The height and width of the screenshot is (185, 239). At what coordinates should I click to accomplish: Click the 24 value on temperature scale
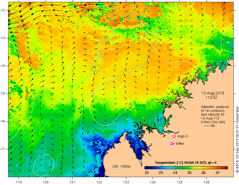(175, 173)
